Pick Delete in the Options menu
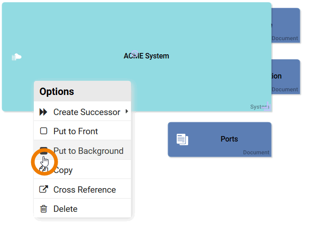The image size is (309, 226). click(65, 209)
